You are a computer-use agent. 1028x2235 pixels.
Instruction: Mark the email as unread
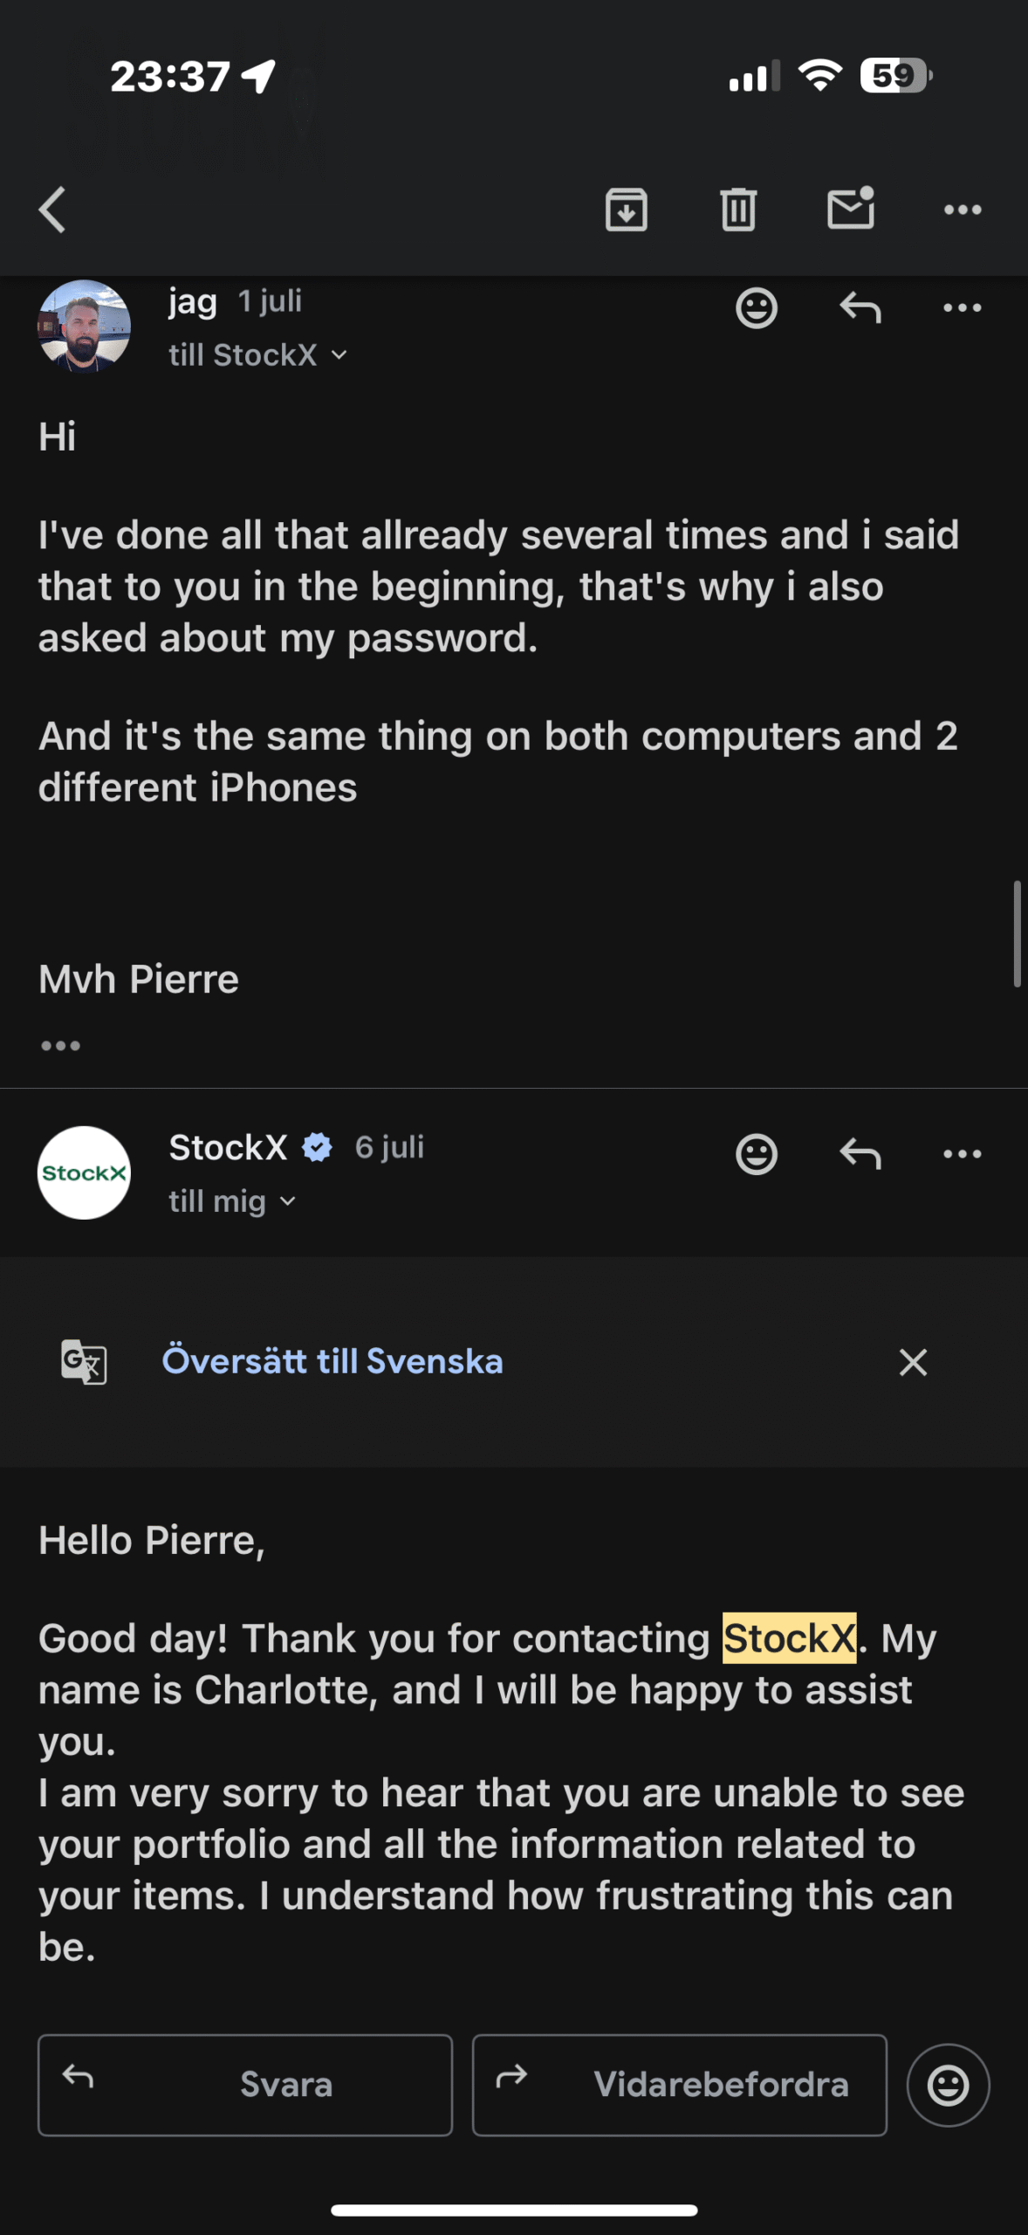tap(851, 209)
